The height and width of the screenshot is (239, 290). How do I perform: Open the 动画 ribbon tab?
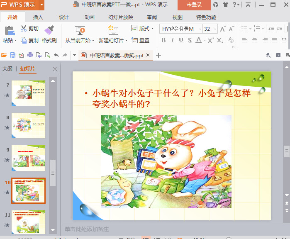coord(90,17)
